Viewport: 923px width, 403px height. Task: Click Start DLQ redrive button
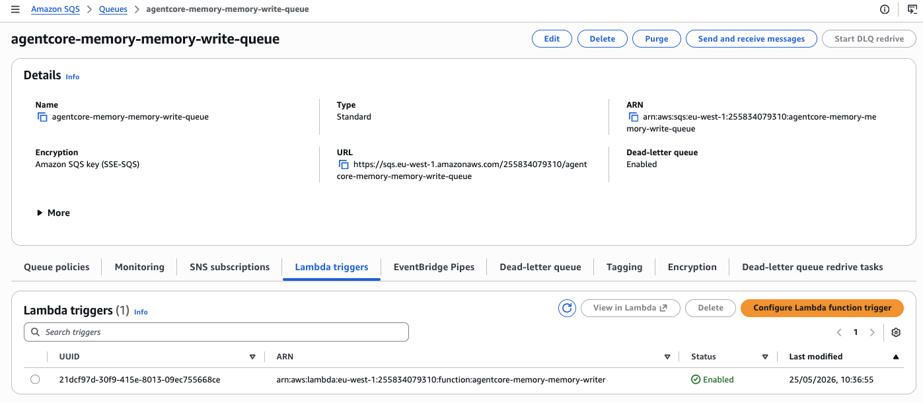coord(869,39)
